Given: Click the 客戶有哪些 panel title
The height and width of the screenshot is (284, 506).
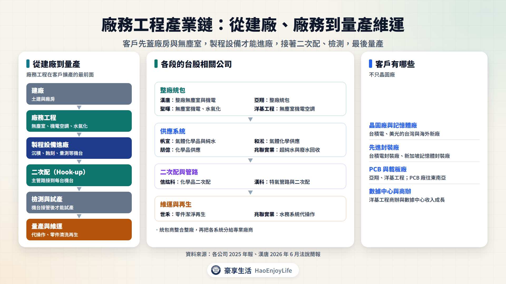Looking at the screenshot, I should click(395, 64).
